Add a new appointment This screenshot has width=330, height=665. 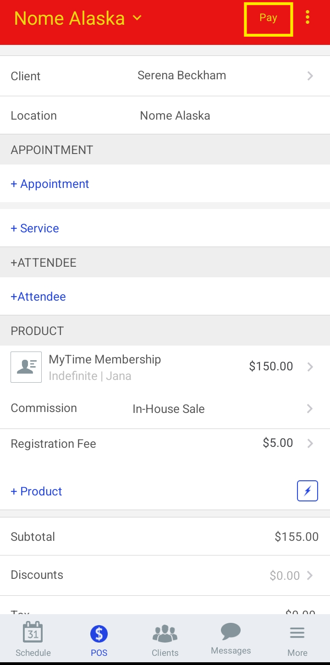[50, 184]
